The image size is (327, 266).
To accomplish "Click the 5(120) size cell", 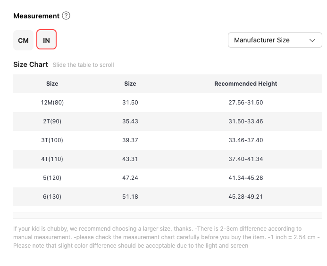I will tap(52, 178).
